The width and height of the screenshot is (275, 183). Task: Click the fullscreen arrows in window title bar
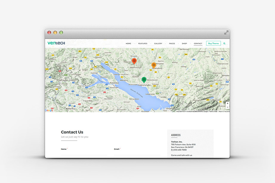(226, 33)
